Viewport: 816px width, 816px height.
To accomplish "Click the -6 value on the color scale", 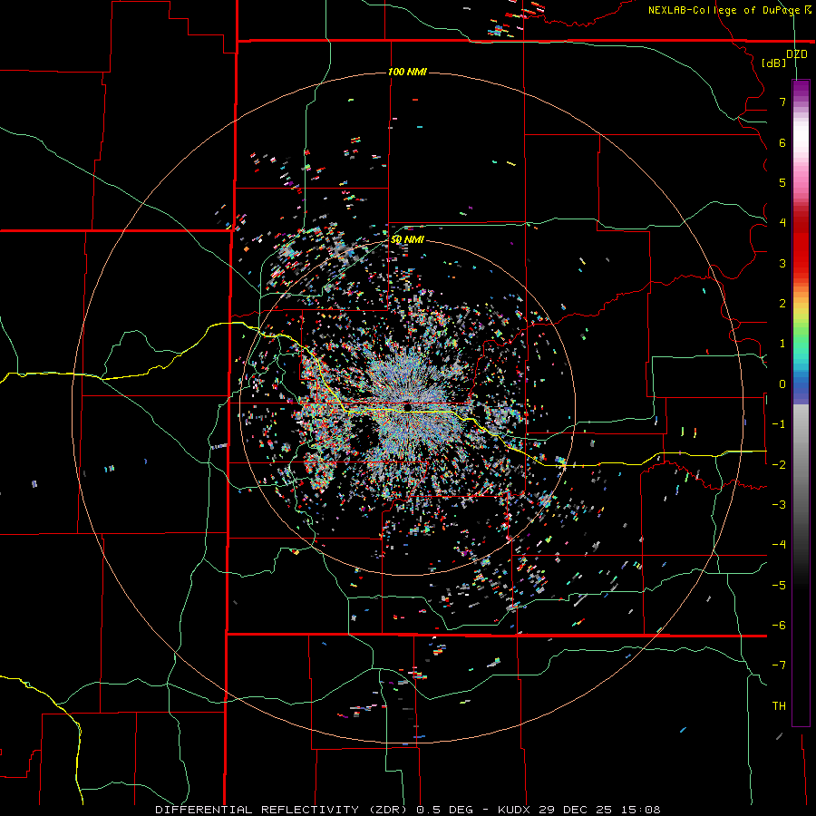I will coord(779,626).
